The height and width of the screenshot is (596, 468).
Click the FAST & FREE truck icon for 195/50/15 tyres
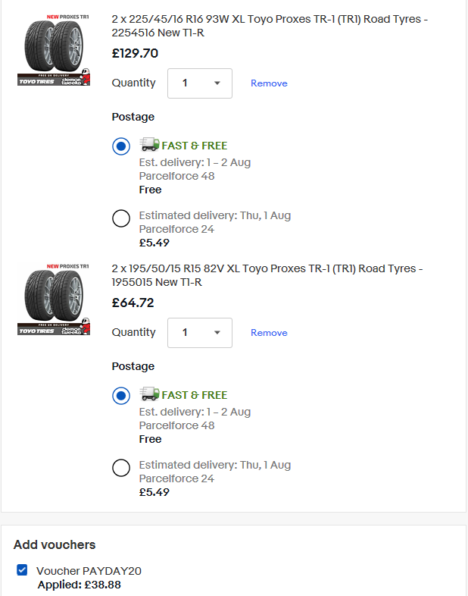149,394
